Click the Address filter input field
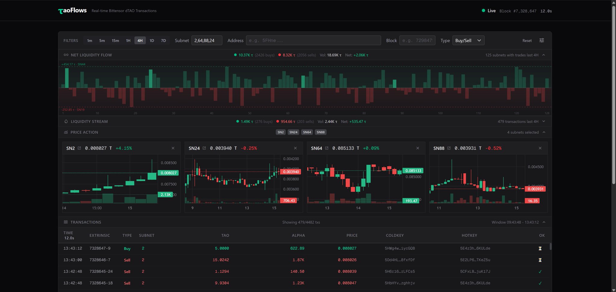The height and width of the screenshot is (292, 616). (313, 41)
